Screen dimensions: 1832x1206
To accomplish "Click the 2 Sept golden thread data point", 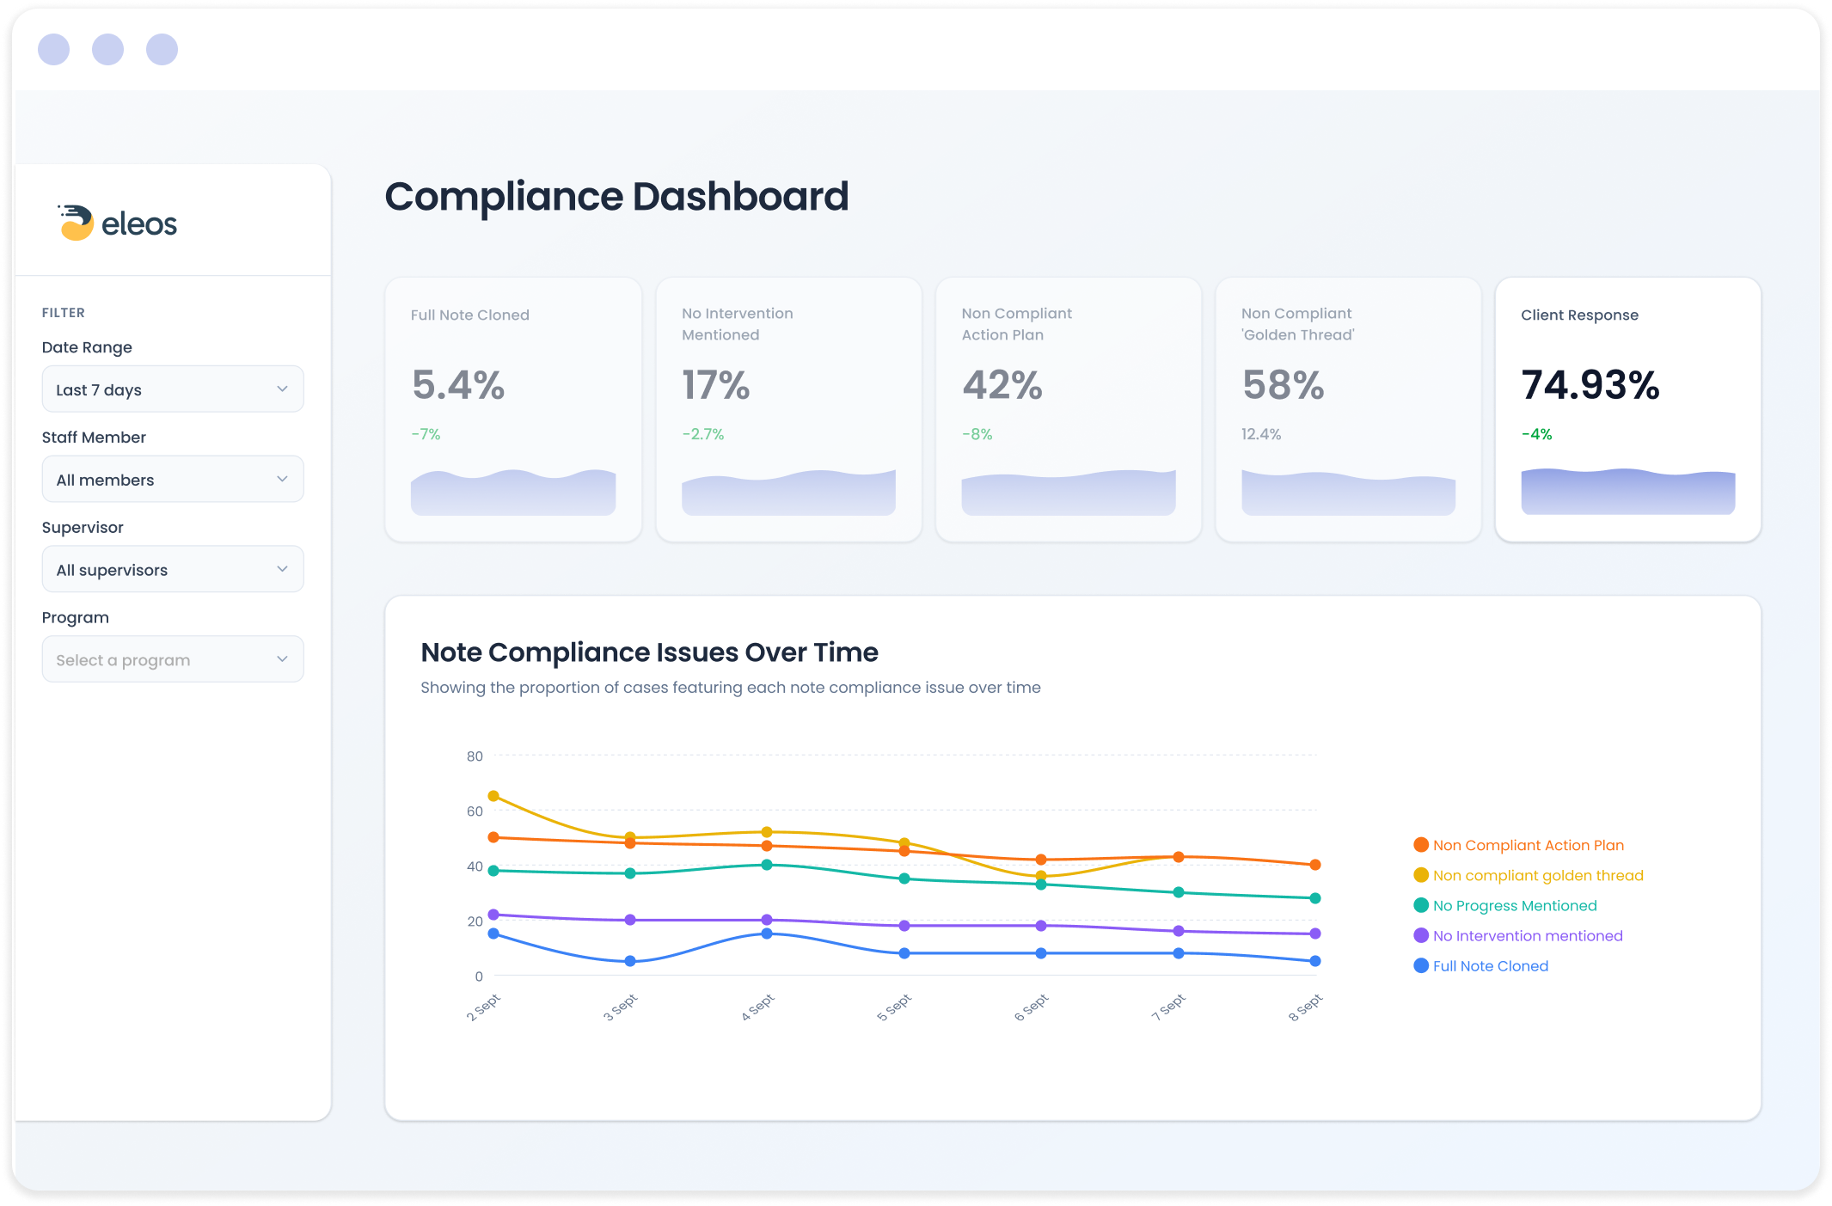I will pos(493,796).
